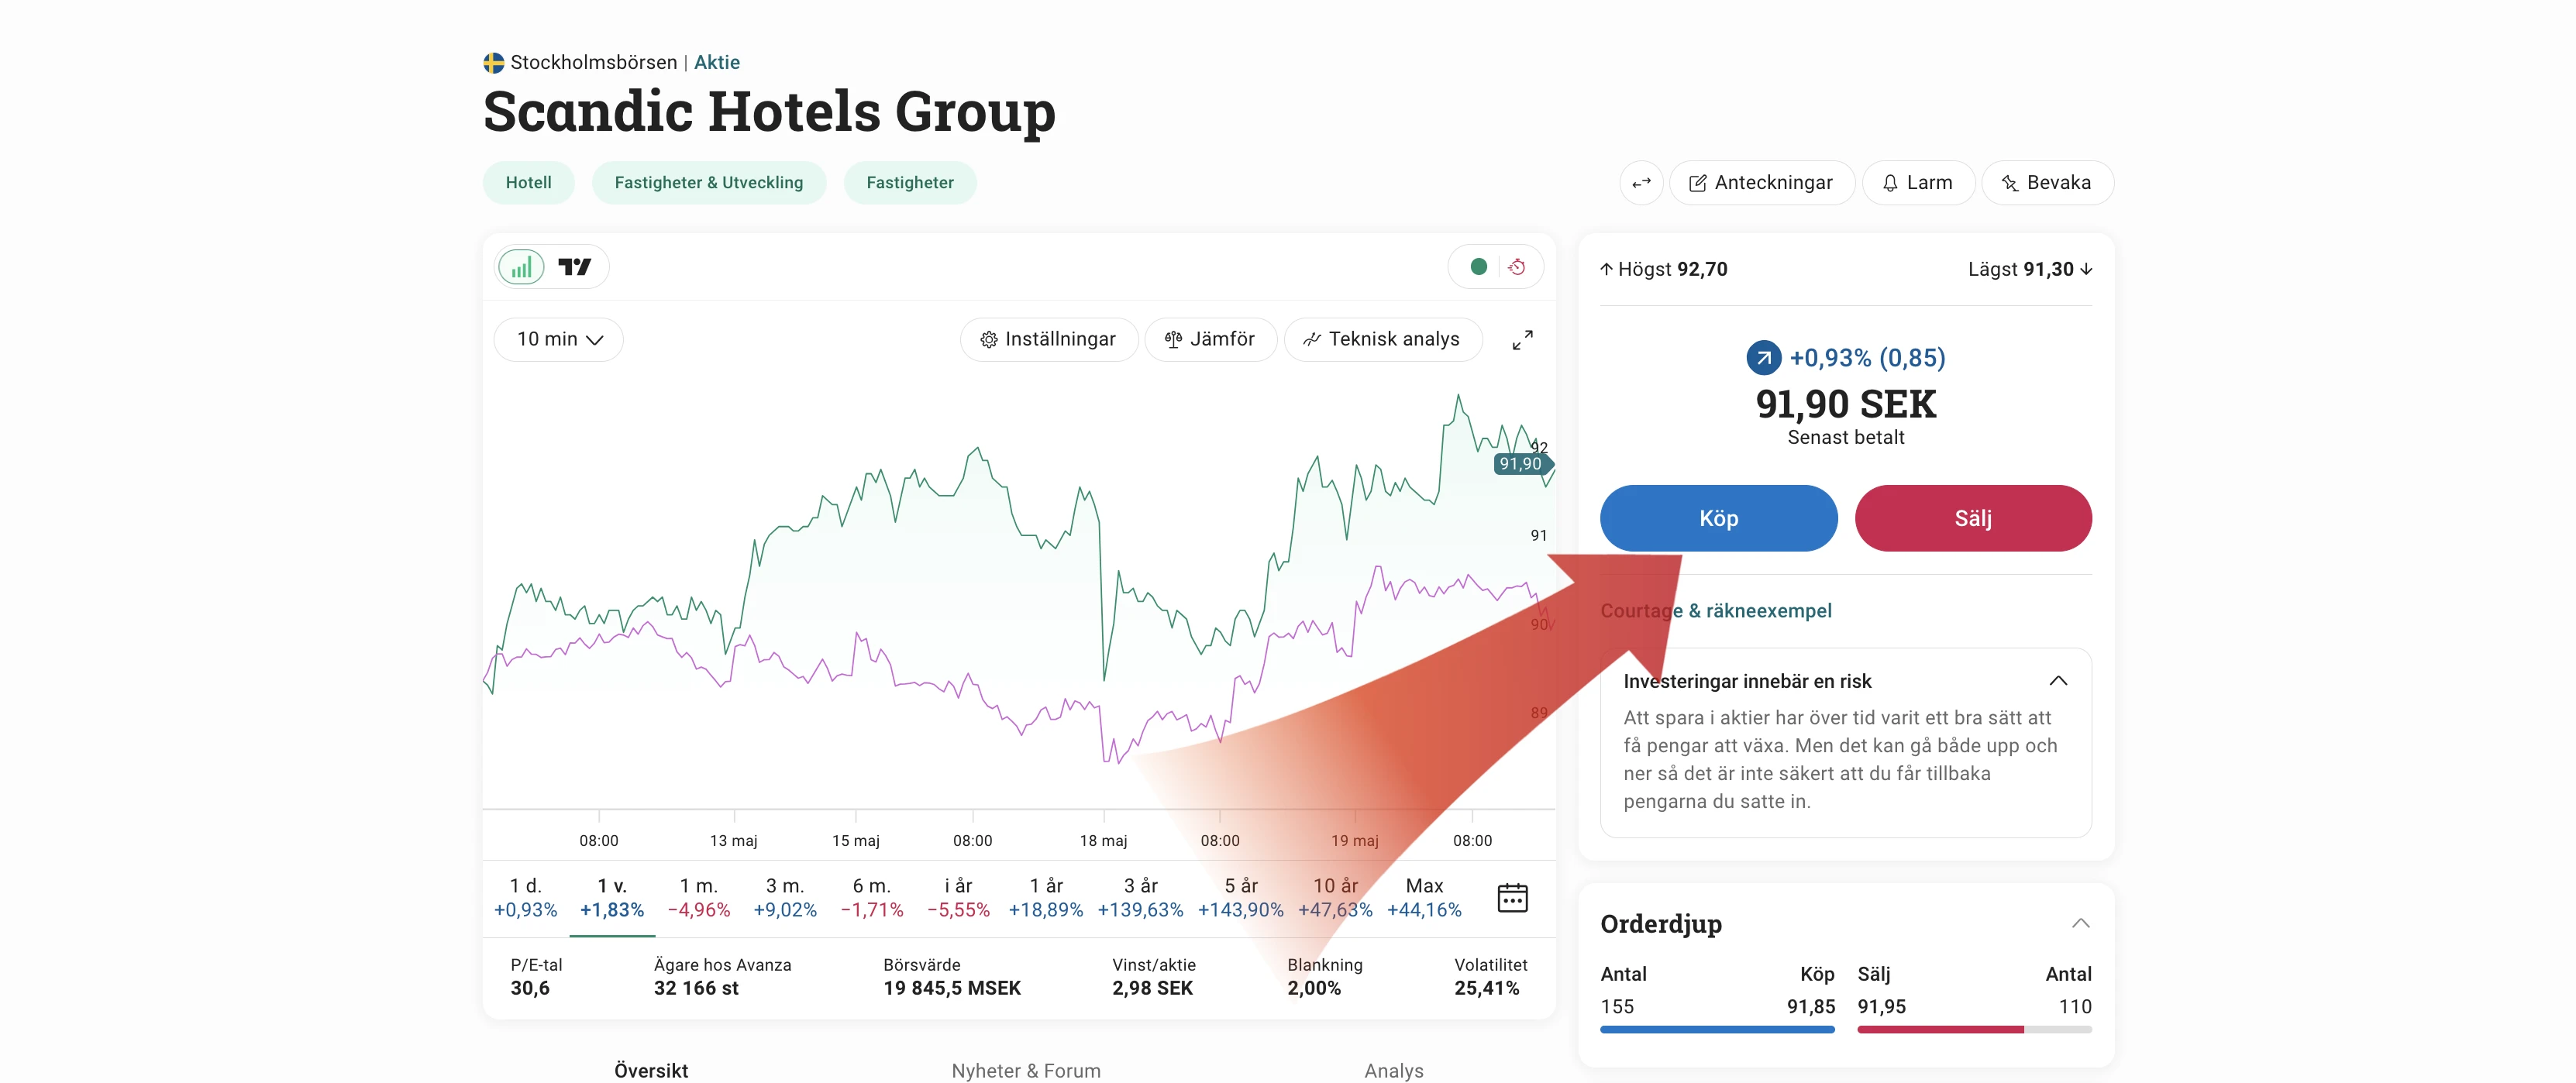
Task: Click the red Sälj button
Action: click(x=1973, y=518)
